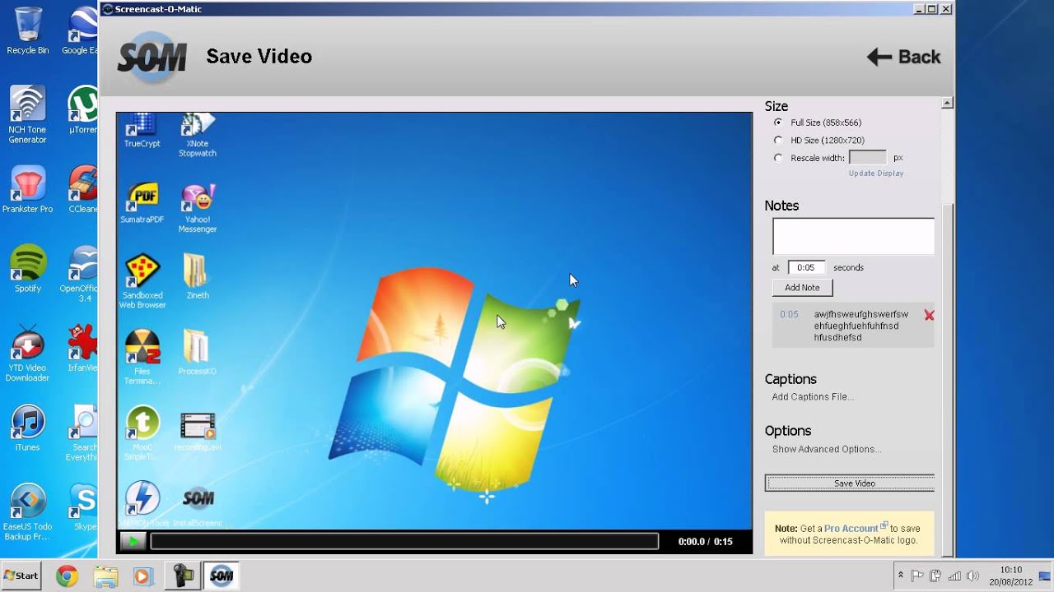The image size is (1054, 592).
Task: Click the Show desktop tray button
Action: pyautogui.click(x=1045, y=576)
